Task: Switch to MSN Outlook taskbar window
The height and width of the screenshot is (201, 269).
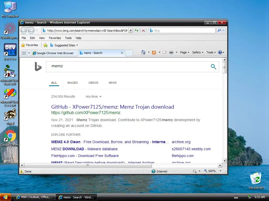Action: (34, 197)
